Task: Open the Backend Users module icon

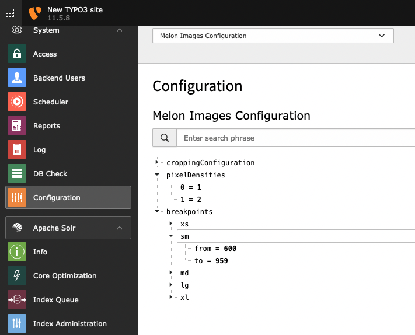Action: pyautogui.click(x=17, y=78)
